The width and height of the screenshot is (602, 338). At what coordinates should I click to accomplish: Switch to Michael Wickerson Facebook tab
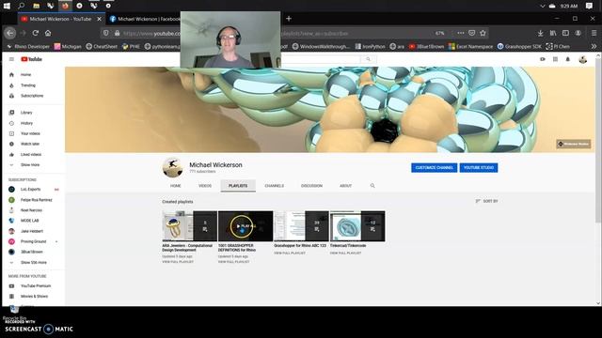pyautogui.click(x=144, y=19)
